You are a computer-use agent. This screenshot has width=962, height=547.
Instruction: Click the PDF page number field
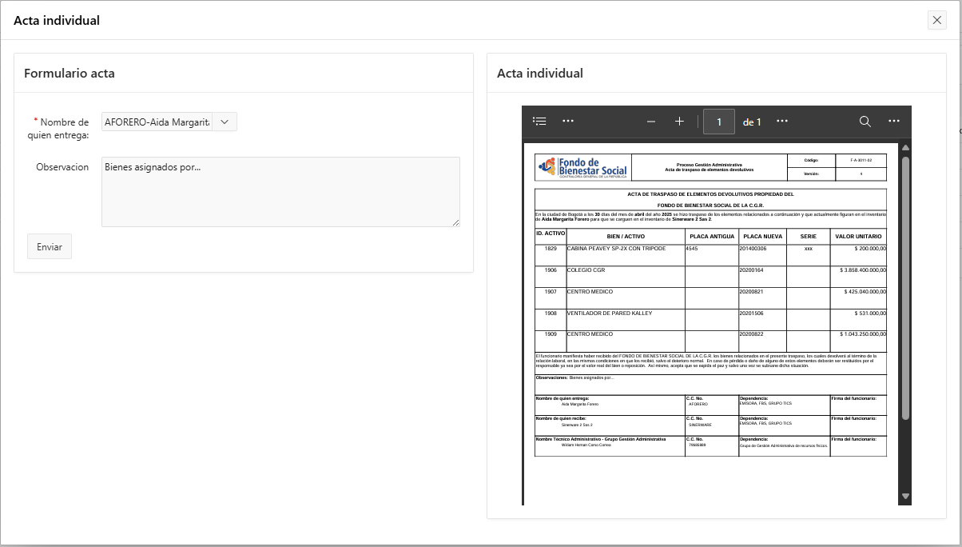pos(719,122)
